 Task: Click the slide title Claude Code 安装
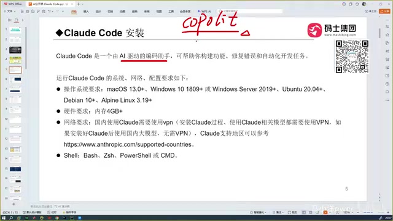click(x=99, y=33)
